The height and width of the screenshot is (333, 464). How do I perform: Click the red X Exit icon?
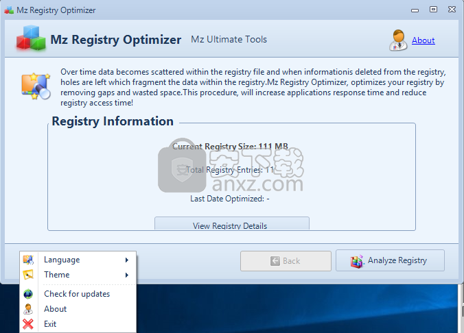[x=28, y=324]
